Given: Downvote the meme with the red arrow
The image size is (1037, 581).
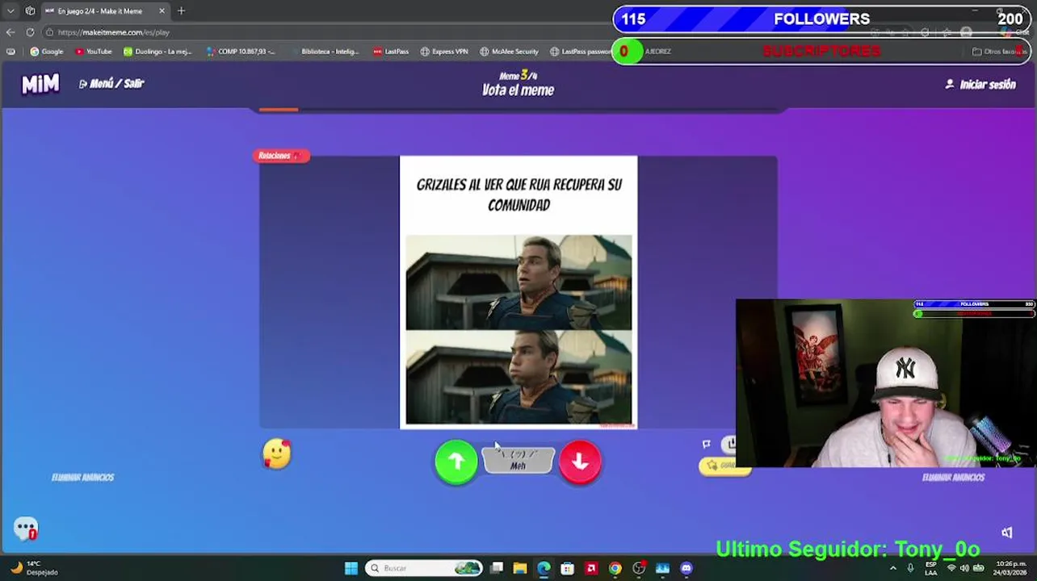Looking at the screenshot, I should click(x=580, y=462).
